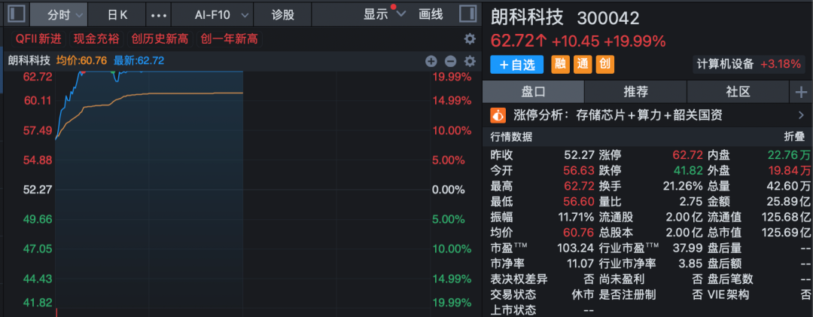Click the orange 涨停分析 icon
Viewport: 813px width, 317px height.
coord(498,115)
